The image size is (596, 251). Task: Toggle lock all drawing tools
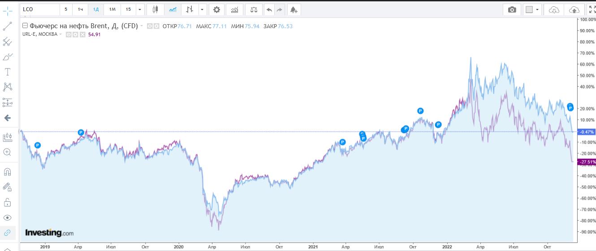tap(8, 202)
